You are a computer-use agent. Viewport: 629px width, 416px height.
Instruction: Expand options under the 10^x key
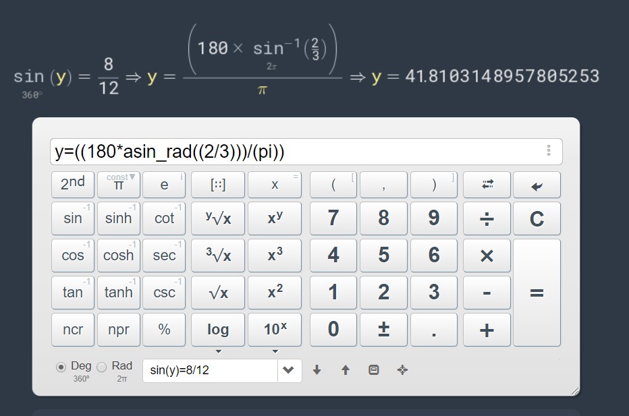275,351
